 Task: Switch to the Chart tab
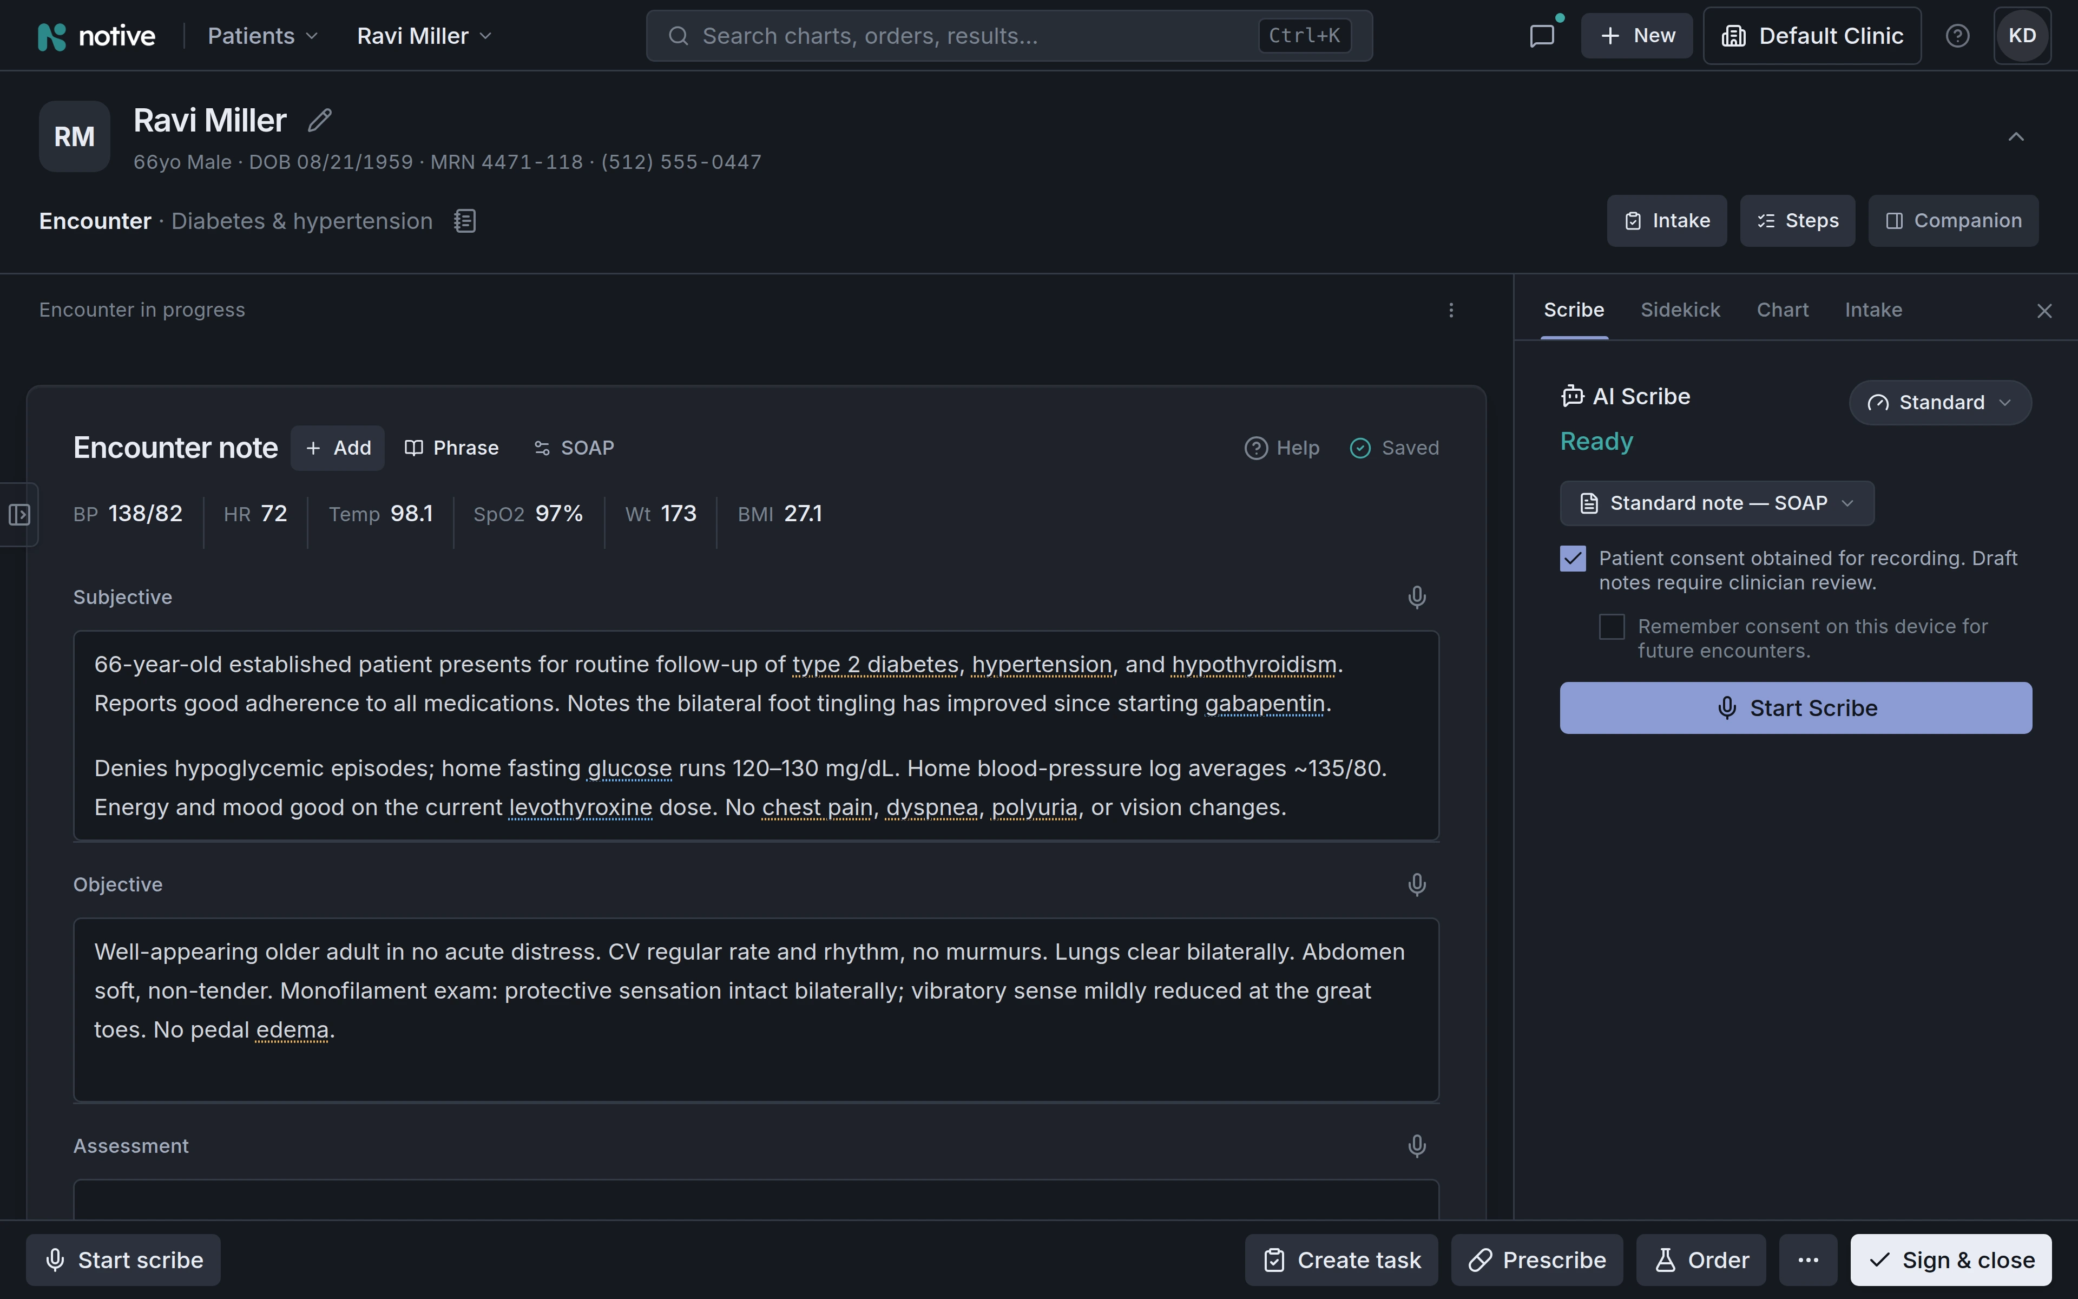[x=1782, y=310]
